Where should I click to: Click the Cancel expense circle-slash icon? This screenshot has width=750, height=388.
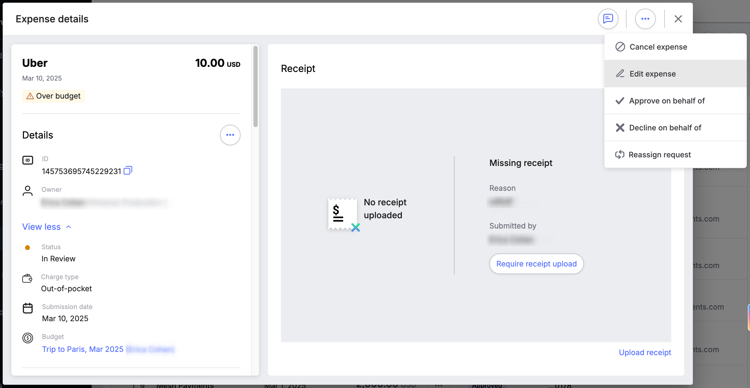click(x=620, y=47)
